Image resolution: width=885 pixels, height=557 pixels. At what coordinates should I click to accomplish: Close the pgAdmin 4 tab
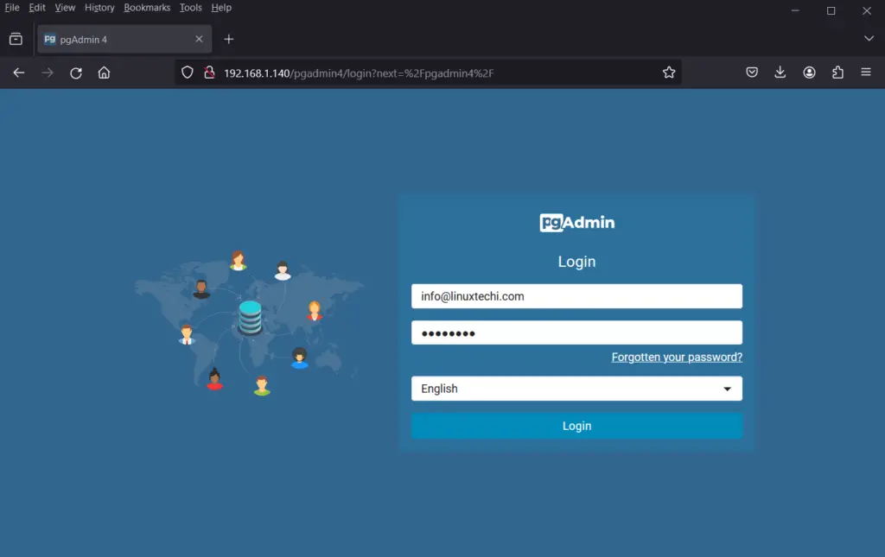199,39
